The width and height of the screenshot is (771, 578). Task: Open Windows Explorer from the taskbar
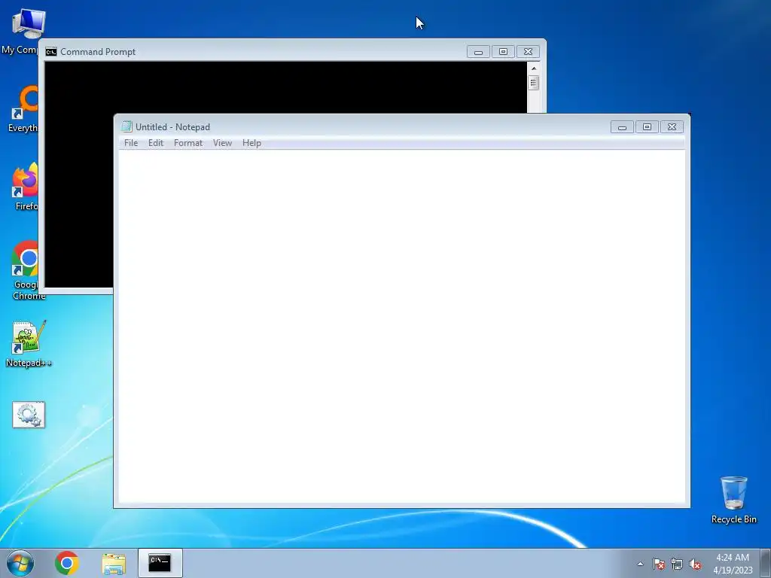tap(114, 563)
